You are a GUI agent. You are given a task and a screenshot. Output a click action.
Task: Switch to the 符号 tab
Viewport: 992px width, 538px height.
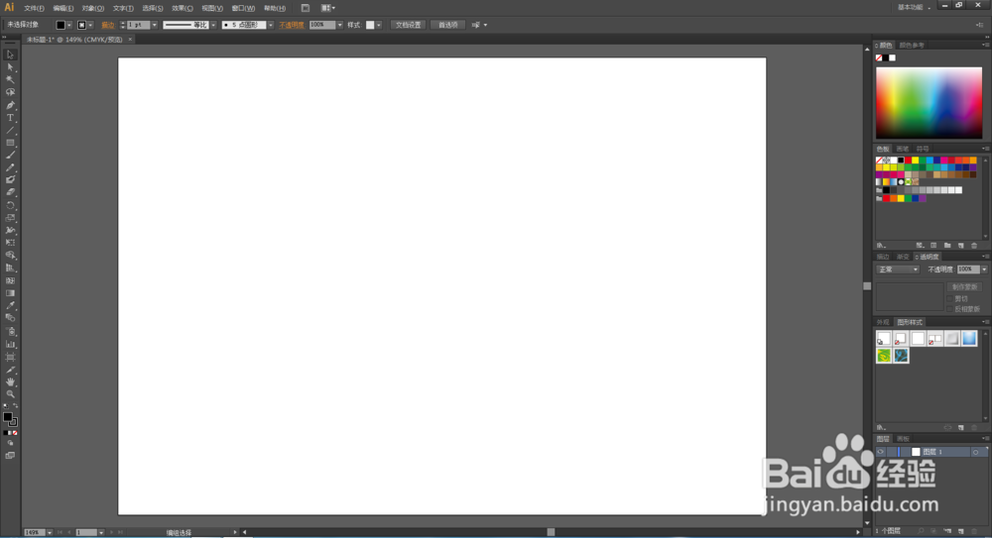point(923,150)
